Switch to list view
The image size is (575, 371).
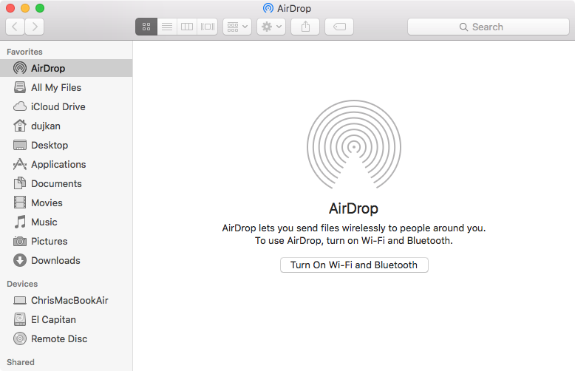click(167, 27)
